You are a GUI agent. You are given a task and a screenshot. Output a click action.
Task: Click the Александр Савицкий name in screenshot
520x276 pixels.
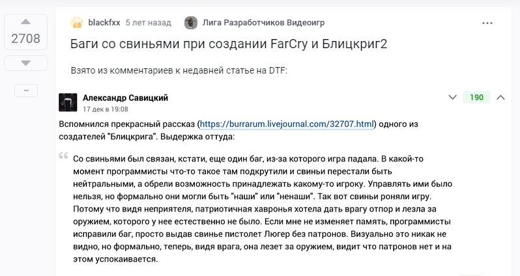[x=125, y=98]
